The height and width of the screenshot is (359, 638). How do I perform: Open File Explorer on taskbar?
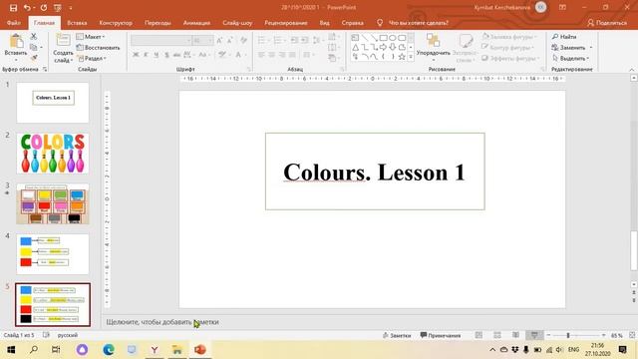[x=177, y=350]
